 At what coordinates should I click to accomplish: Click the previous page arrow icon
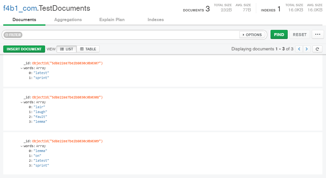[299, 49]
